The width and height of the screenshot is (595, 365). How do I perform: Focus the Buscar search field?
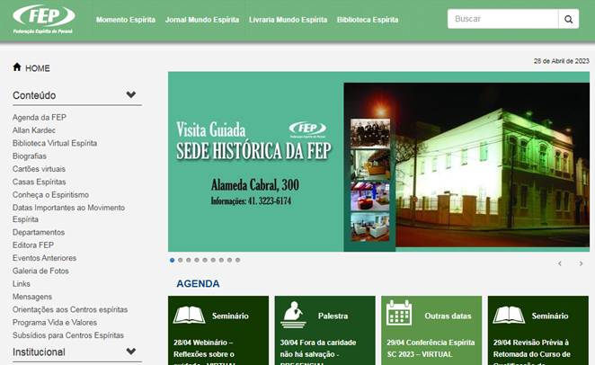(502, 19)
